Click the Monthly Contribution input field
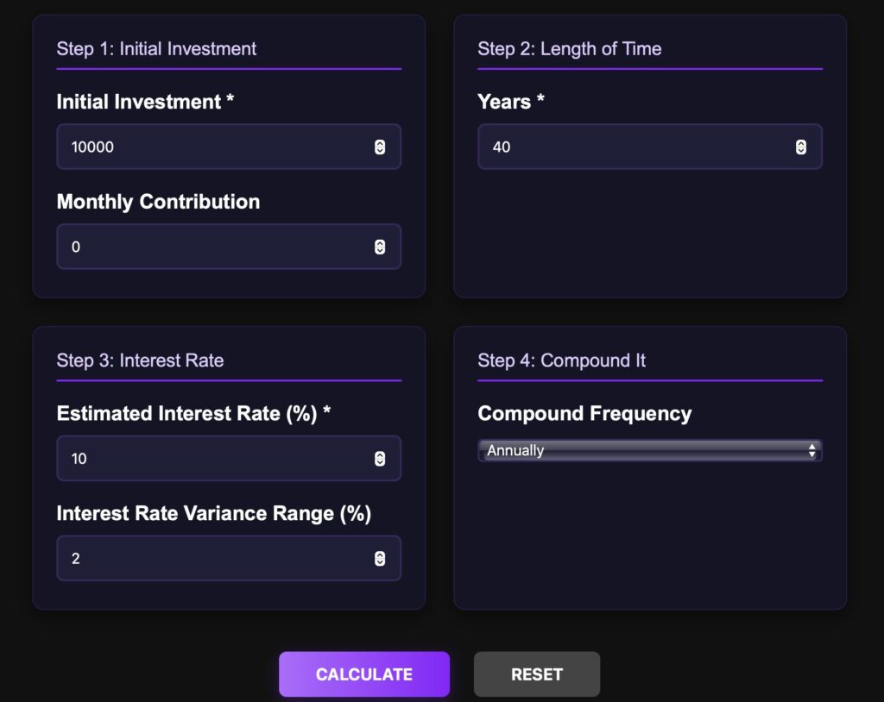884x702 pixels. [x=216, y=247]
